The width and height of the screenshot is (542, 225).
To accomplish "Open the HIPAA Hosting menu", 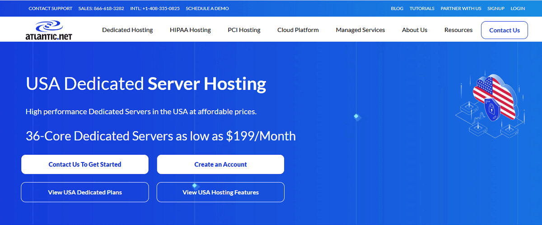I will point(190,30).
